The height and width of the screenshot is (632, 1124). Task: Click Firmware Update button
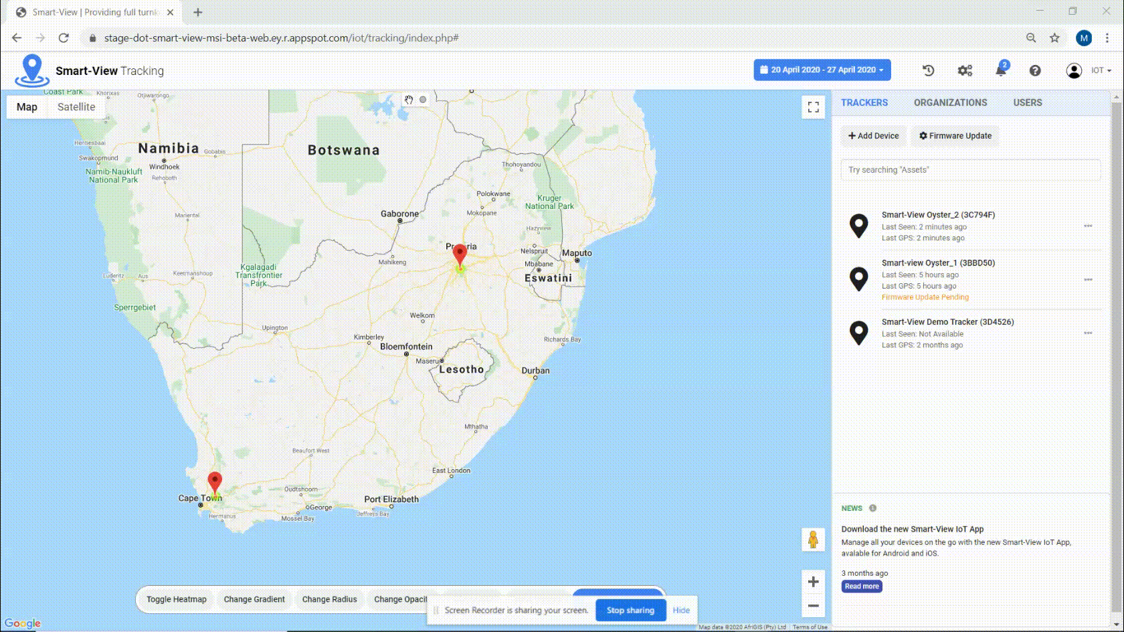pyautogui.click(x=955, y=136)
